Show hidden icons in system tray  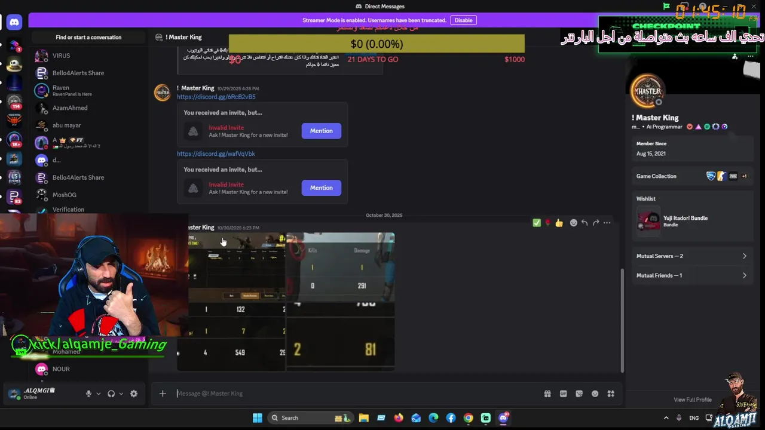666,418
